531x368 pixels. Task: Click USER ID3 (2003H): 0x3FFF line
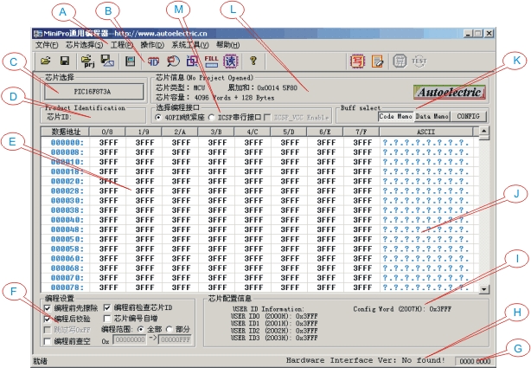(x=274, y=338)
